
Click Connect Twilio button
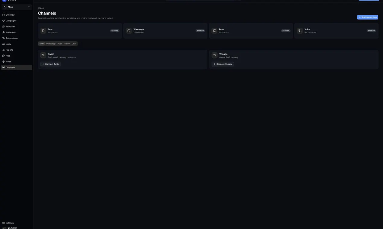[51, 64]
